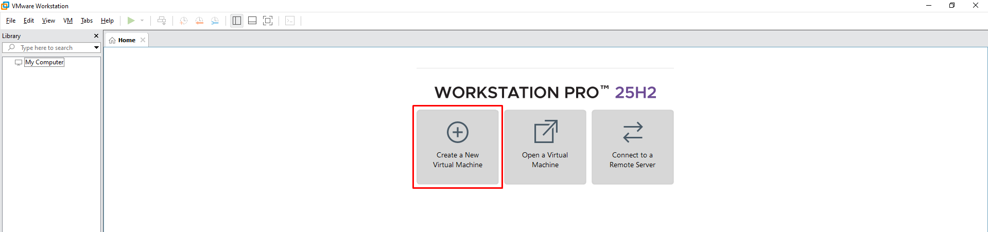This screenshot has width=988, height=232.
Task: Click the Send Ctrl+Alt+Del toolbar icon
Action: (x=162, y=21)
